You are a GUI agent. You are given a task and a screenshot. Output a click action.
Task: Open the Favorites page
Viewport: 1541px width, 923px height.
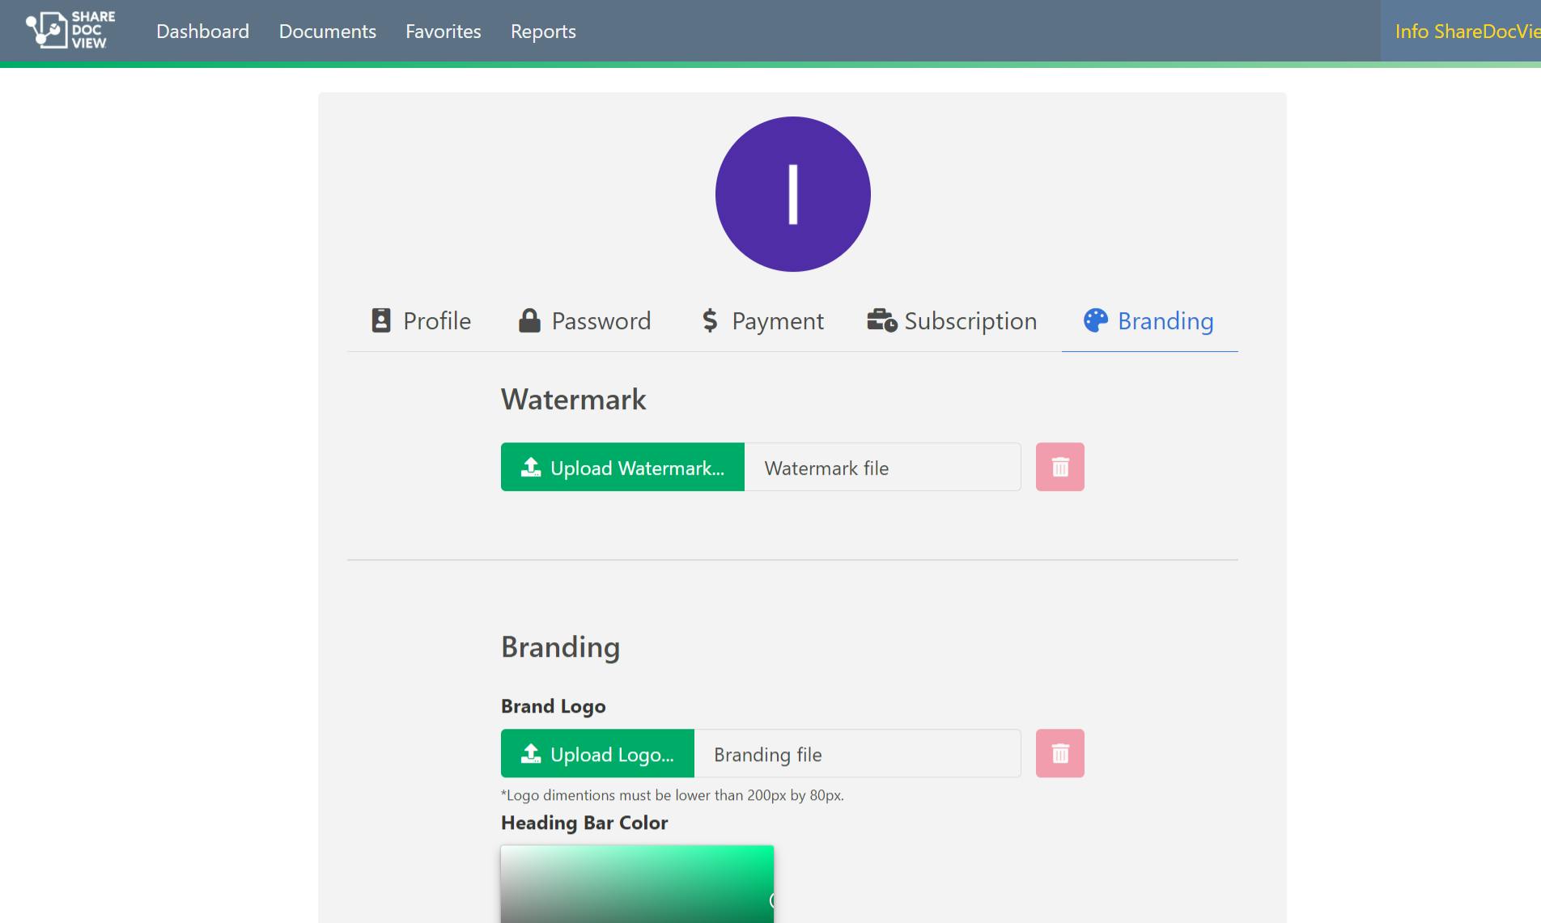[444, 31]
